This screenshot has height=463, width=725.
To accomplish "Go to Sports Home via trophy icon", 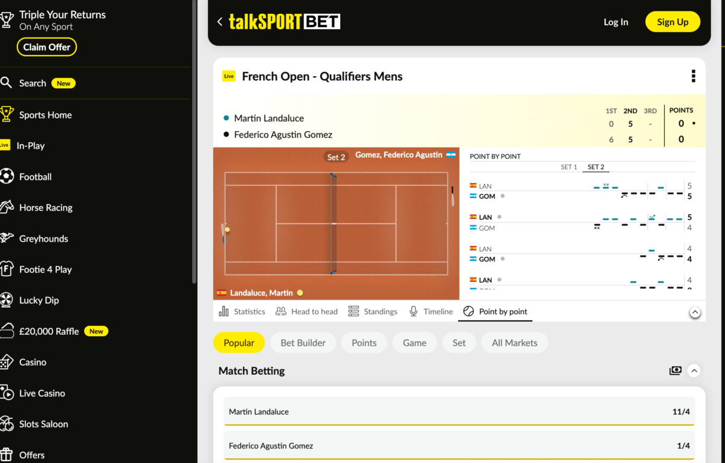I will (x=7, y=114).
